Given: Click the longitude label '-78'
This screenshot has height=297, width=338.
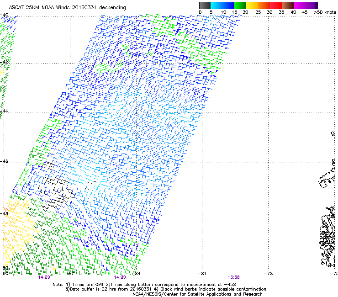Looking at the screenshot, I should 269,274.
